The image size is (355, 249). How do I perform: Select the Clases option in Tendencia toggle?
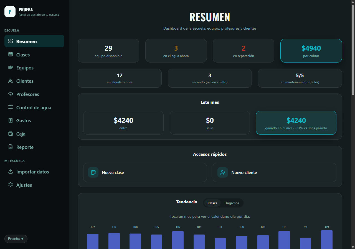(212, 203)
